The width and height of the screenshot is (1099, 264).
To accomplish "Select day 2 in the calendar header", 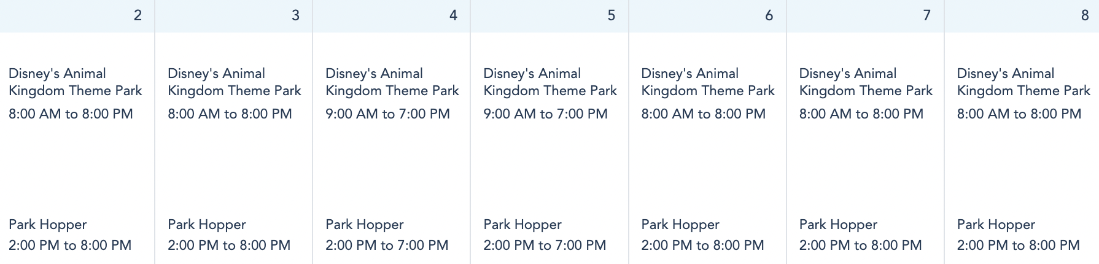I will [138, 15].
